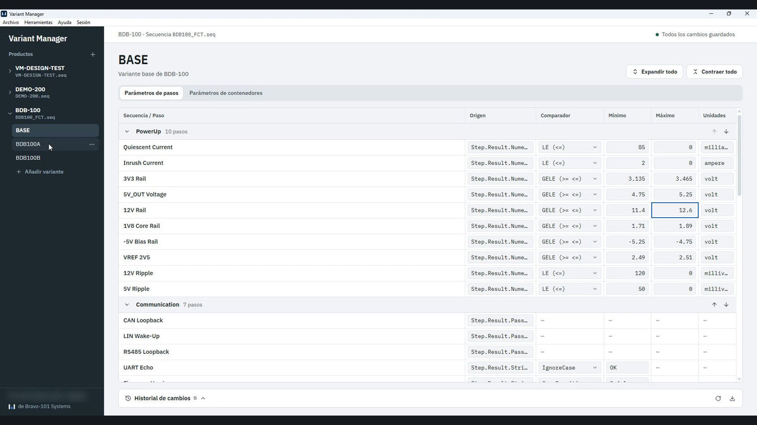Click Todos los cambios guardados status
Viewport: 757px width, 425px height.
click(x=695, y=35)
